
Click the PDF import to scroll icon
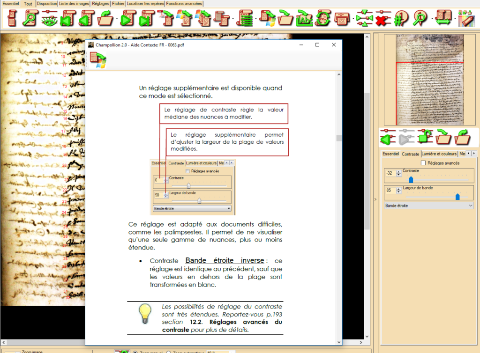point(166,18)
